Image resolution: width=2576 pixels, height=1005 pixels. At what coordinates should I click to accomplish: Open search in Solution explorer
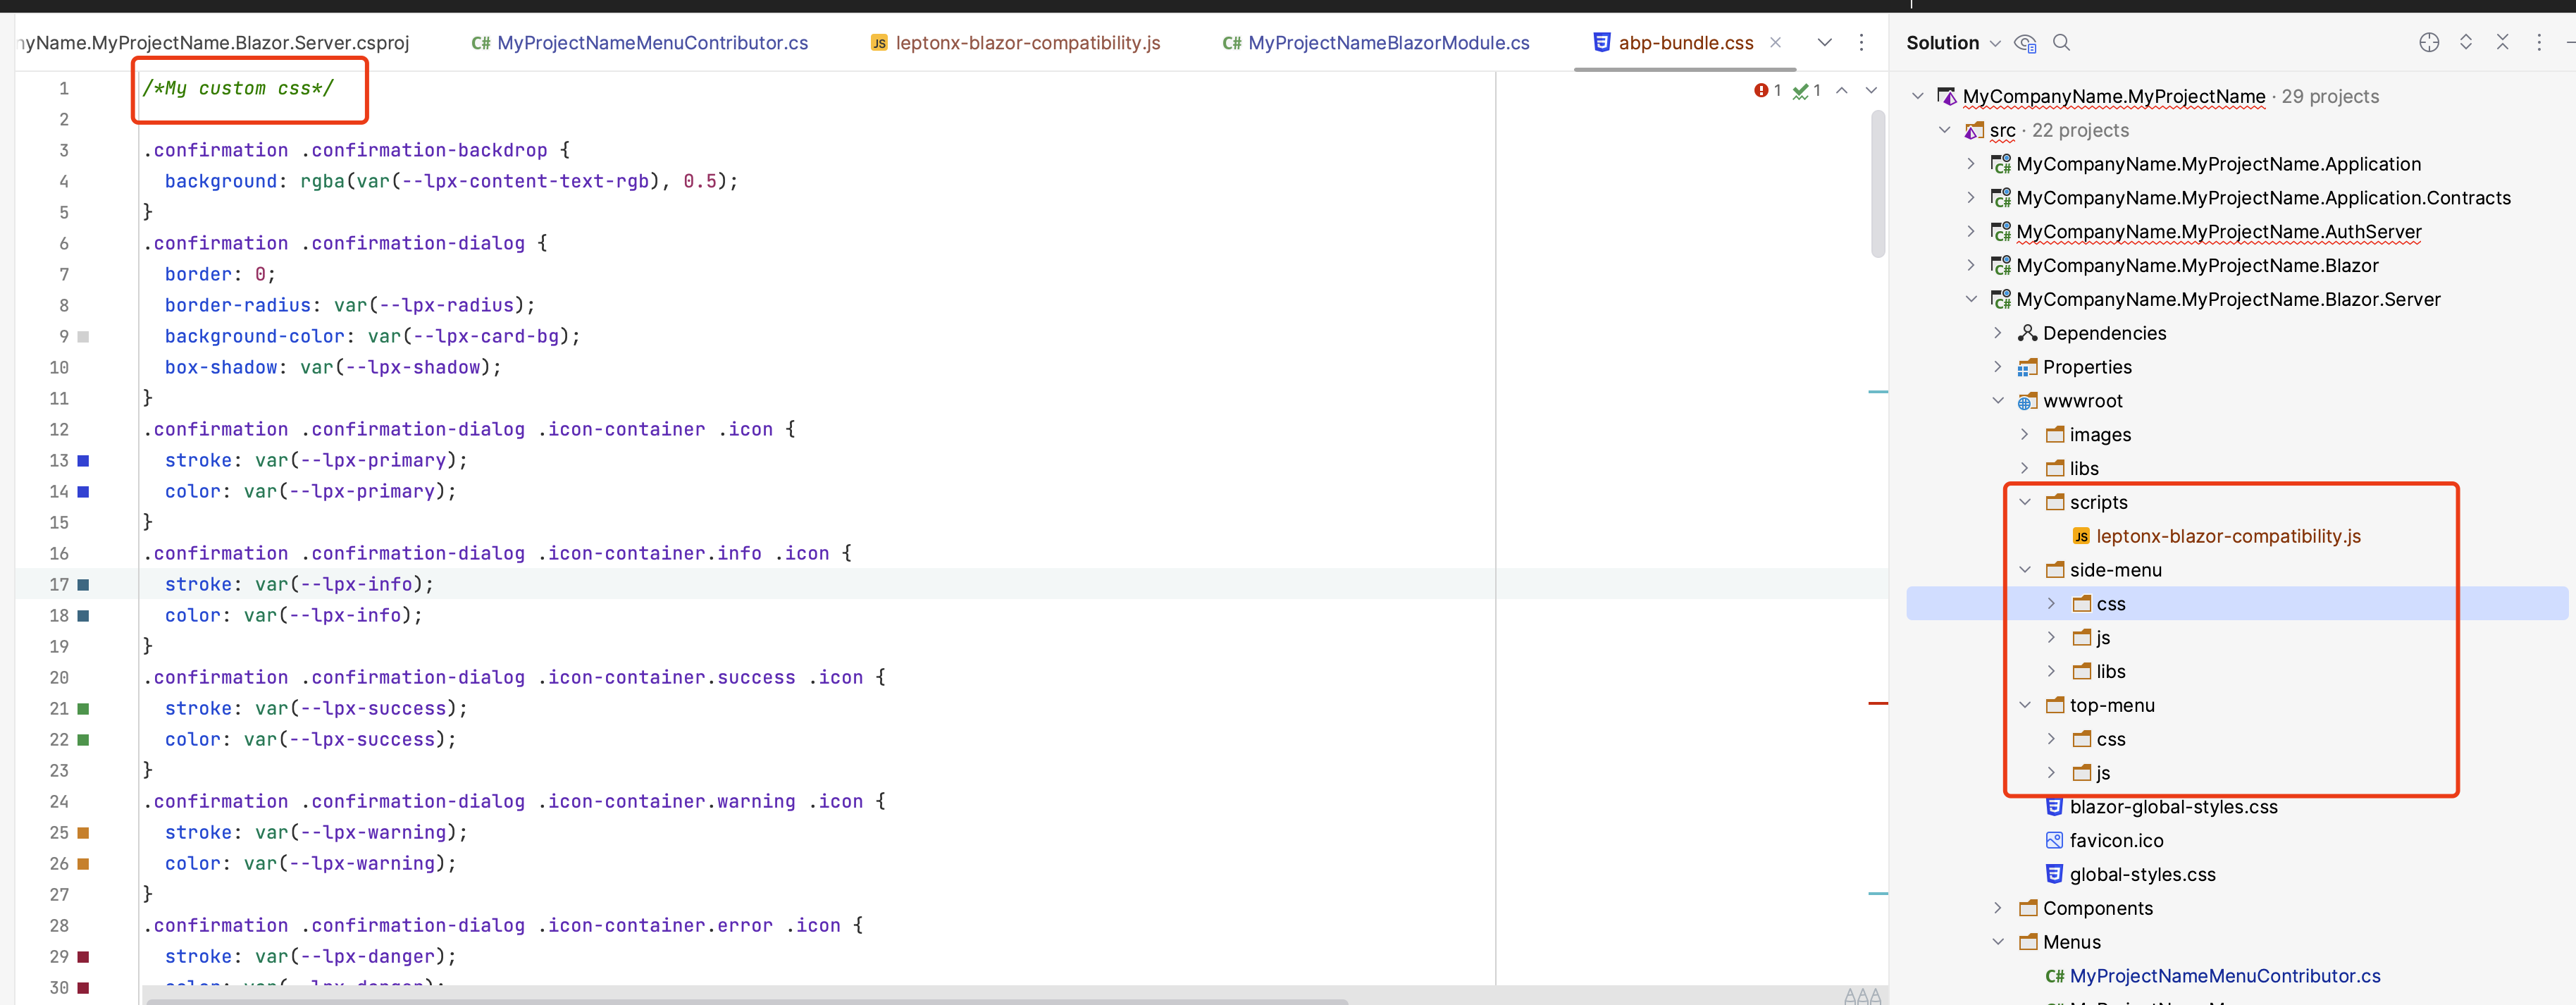point(2061,43)
